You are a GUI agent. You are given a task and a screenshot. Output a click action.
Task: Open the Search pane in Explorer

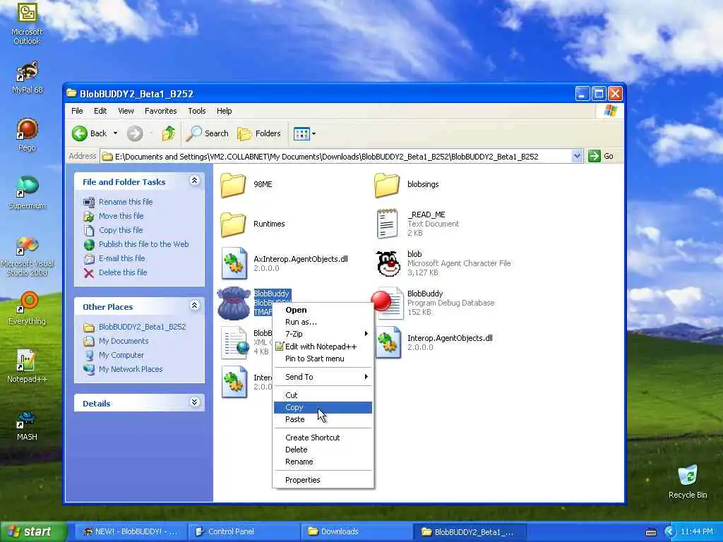click(x=207, y=133)
